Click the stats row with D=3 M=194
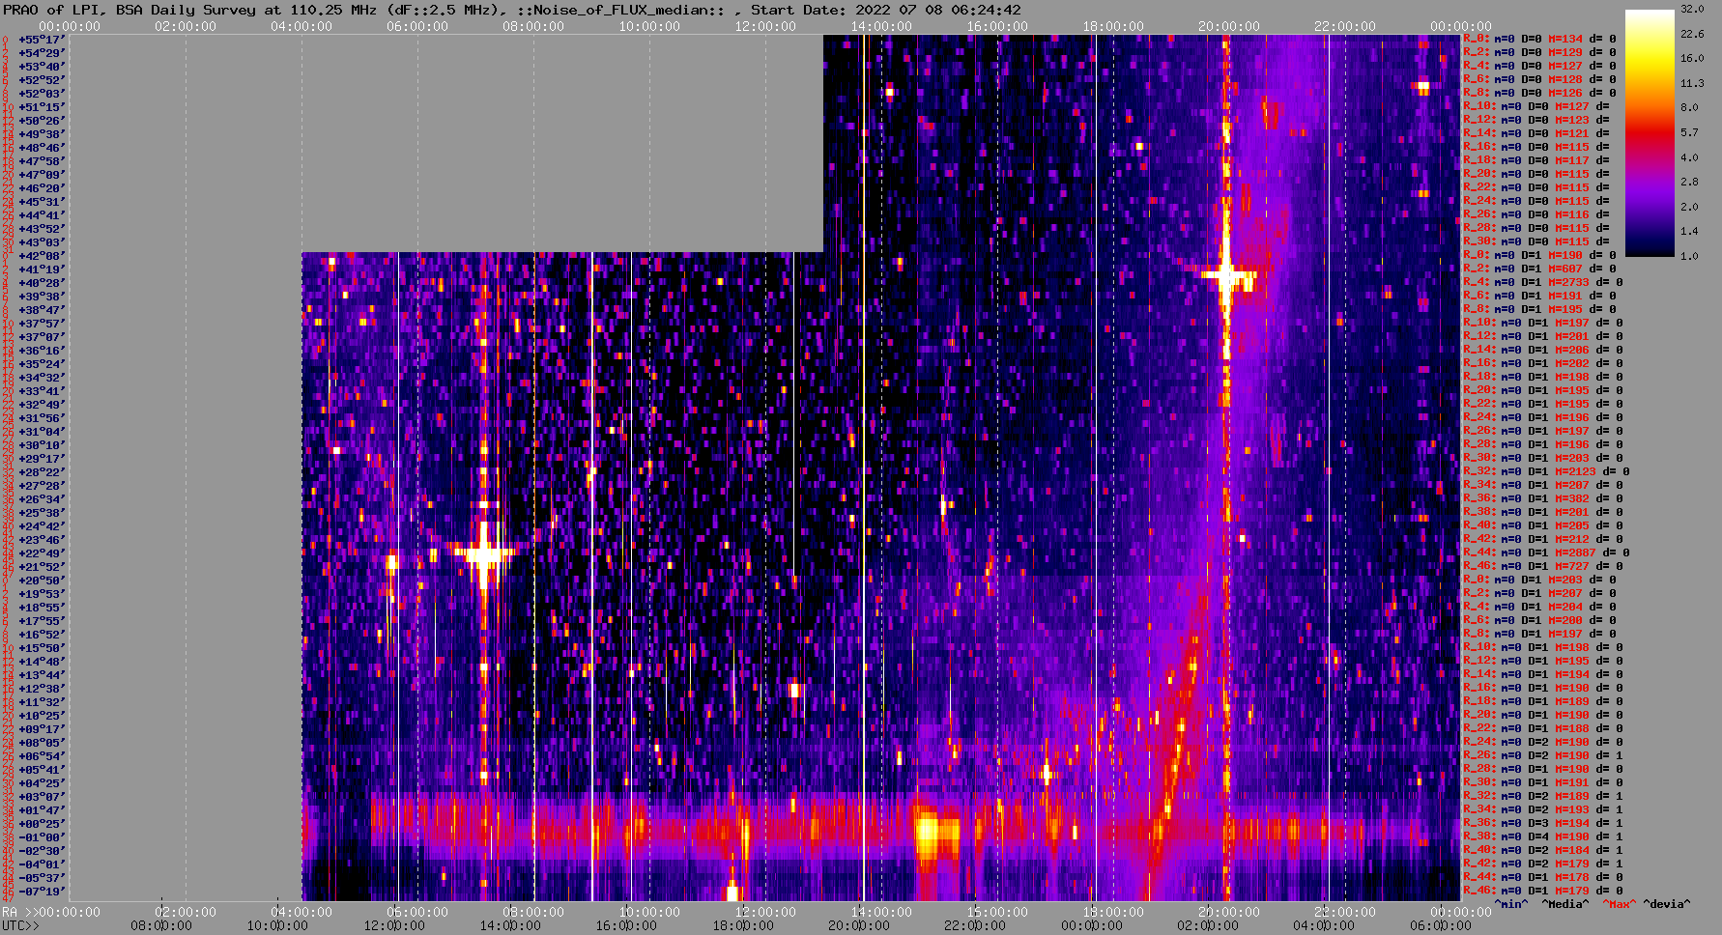1722x935 pixels. [1543, 824]
